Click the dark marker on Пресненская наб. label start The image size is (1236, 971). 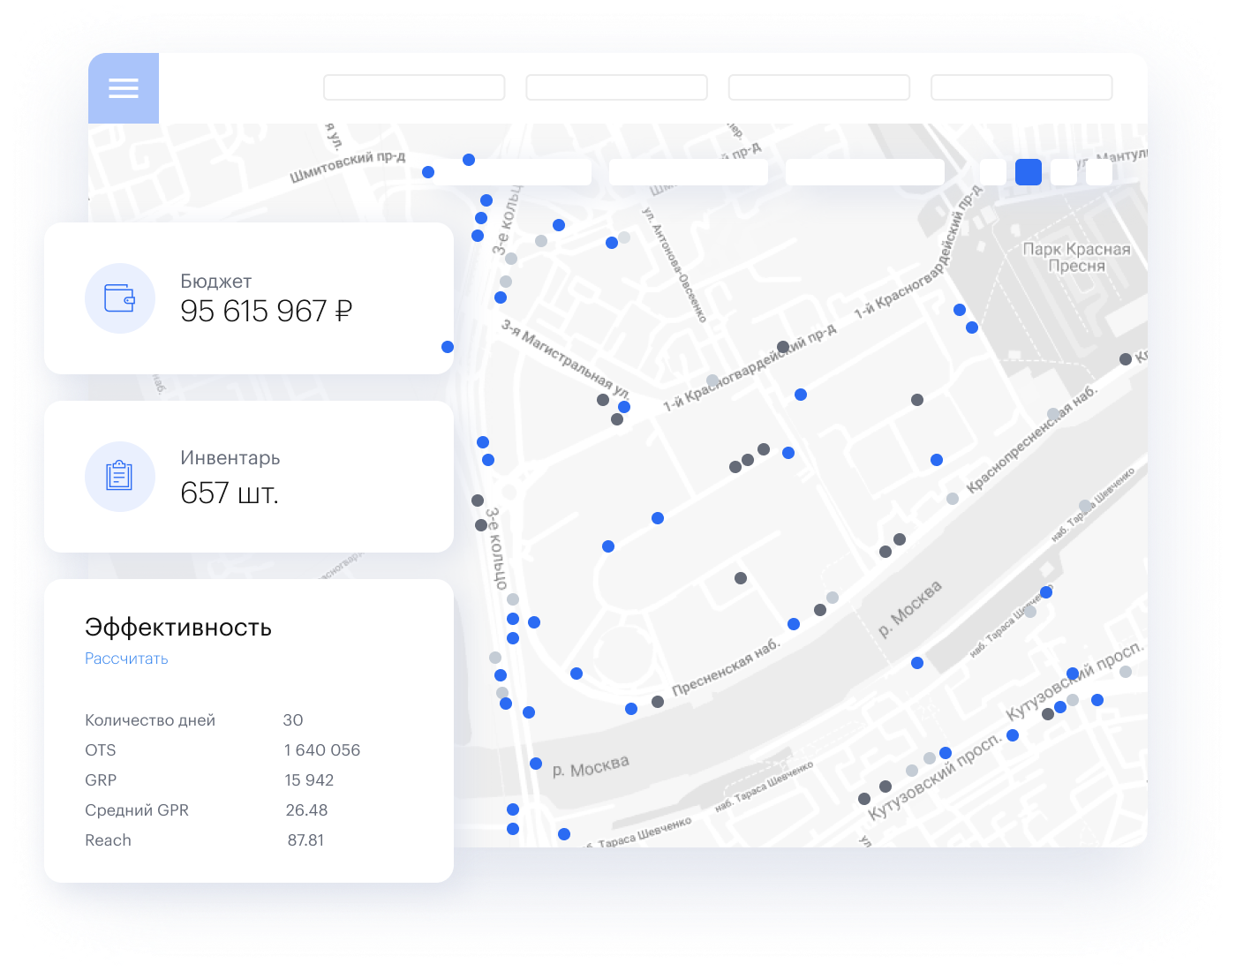click(658, 702)
